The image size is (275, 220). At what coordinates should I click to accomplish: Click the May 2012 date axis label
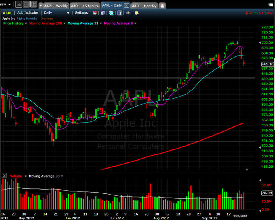[x=26, y=218]
